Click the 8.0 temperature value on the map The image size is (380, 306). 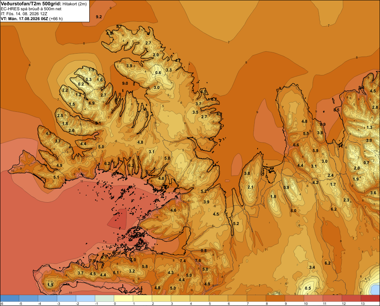293,211
